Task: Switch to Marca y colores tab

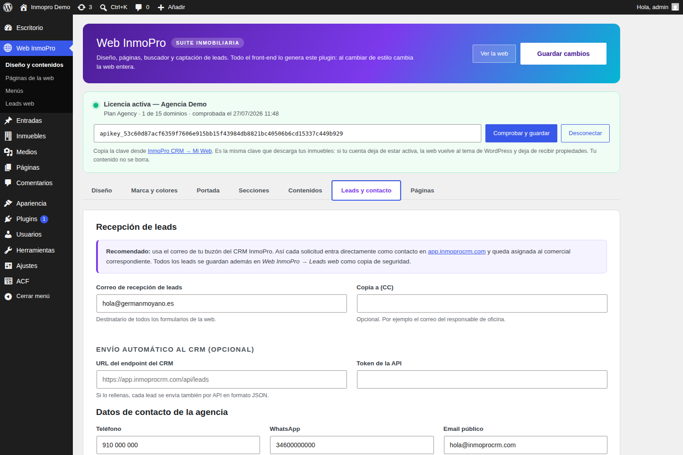Action: coord(154,191)
